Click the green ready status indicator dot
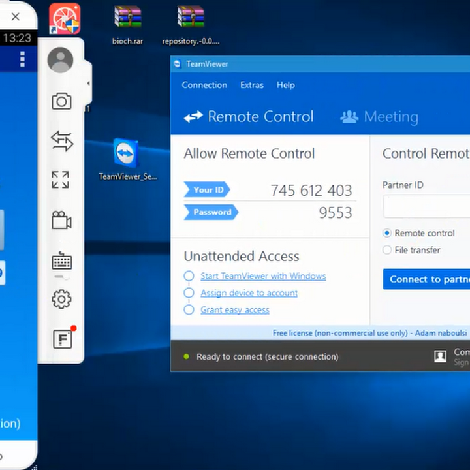470x470 pixels. [x=186, y=356]
